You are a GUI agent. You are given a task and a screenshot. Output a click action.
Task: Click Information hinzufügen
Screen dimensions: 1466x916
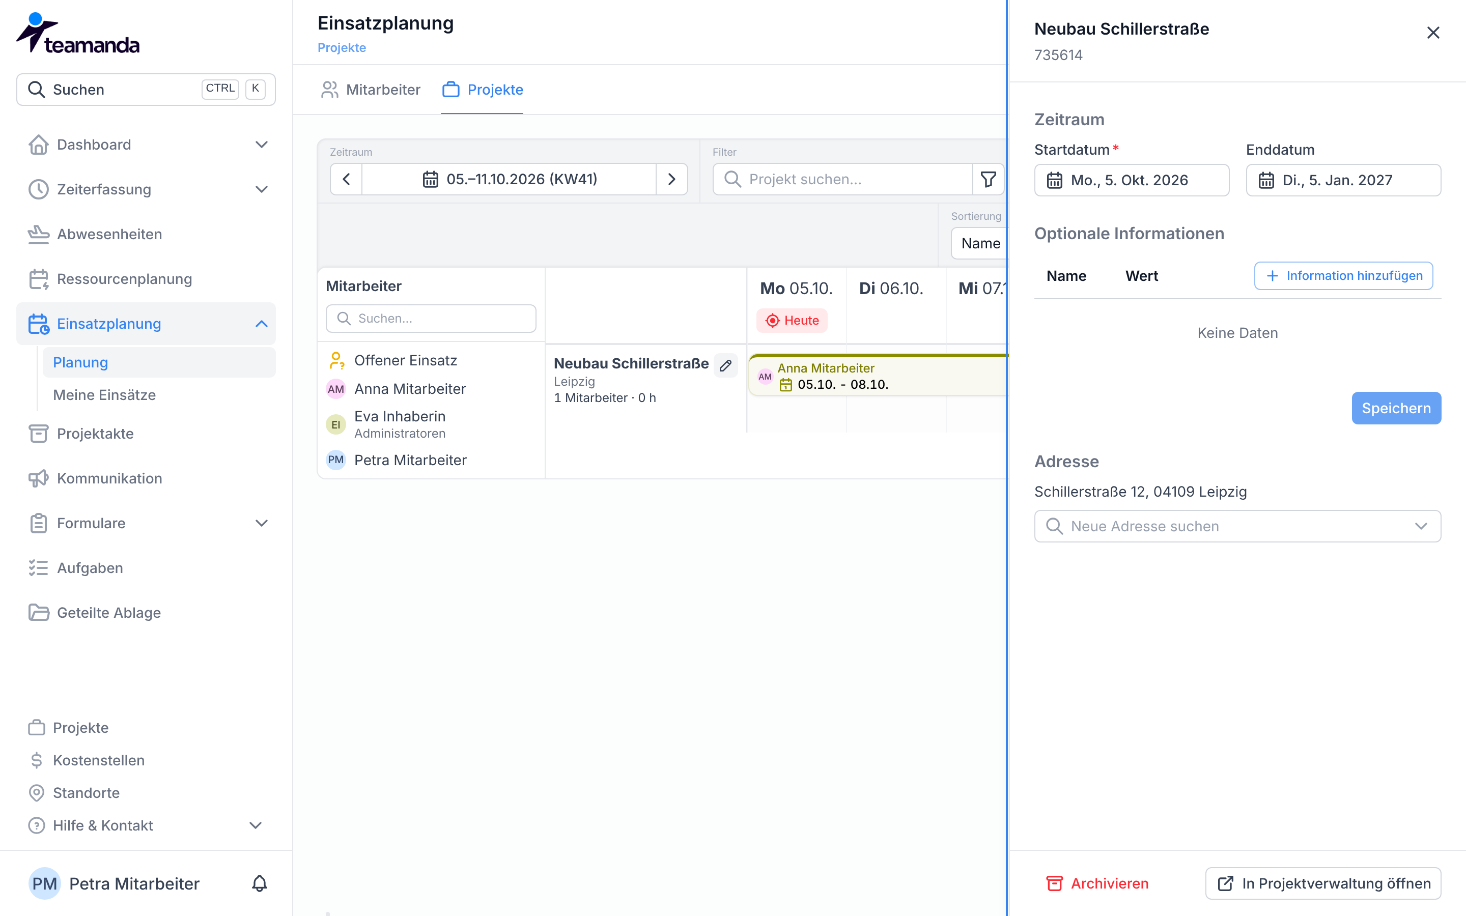pyautogui.click(x=1343, y=276)
